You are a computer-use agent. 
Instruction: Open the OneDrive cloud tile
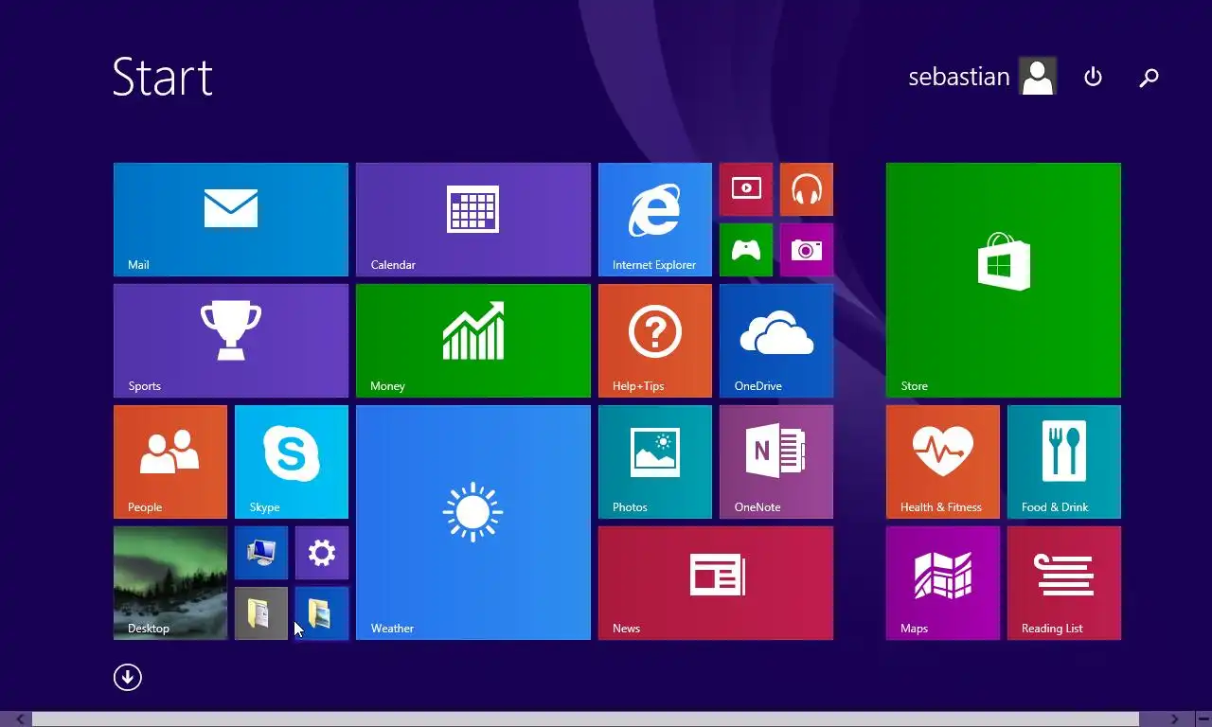point(776,341)
